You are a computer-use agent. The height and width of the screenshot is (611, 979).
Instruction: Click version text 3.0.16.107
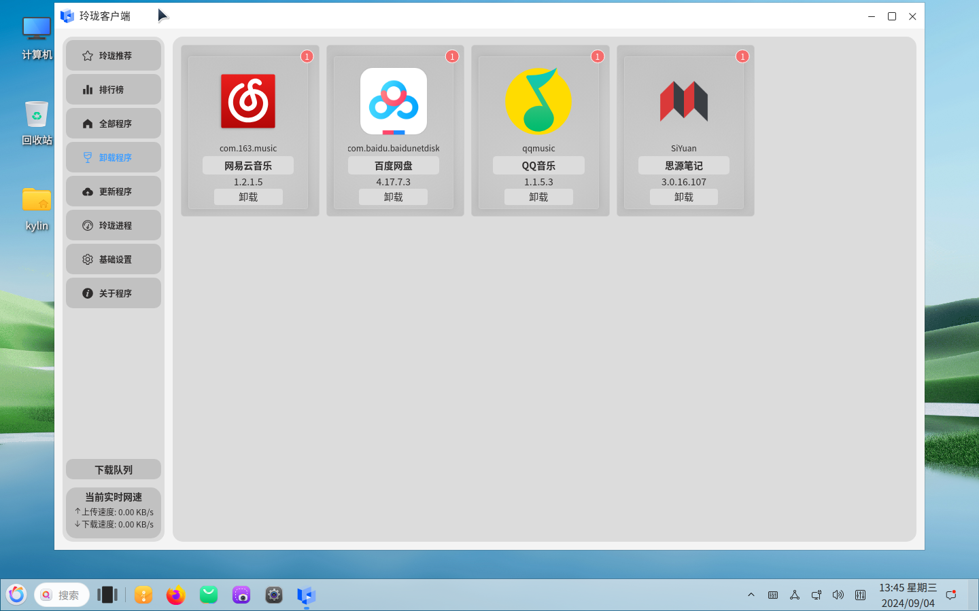pos(684,182)
